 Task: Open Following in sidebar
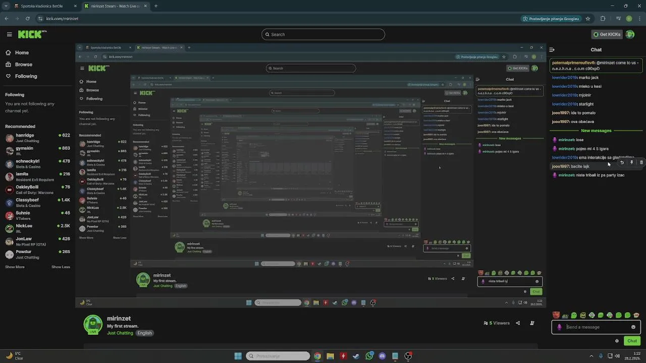22,76
